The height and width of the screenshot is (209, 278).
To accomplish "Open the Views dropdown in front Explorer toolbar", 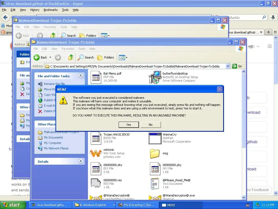I will [123, 57].
